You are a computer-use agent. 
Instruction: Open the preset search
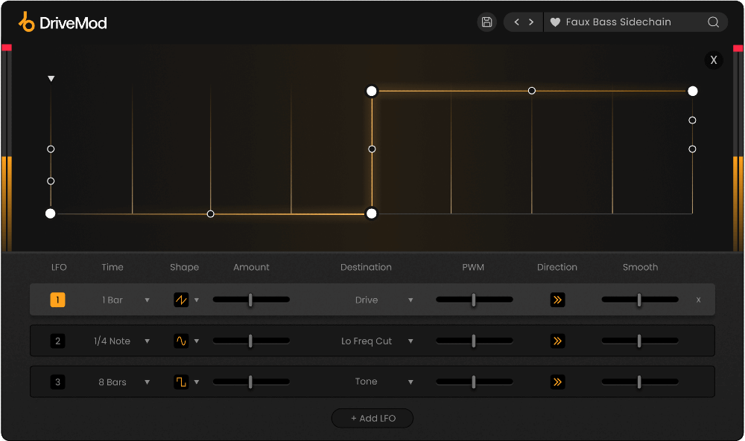tap(714, 22)
